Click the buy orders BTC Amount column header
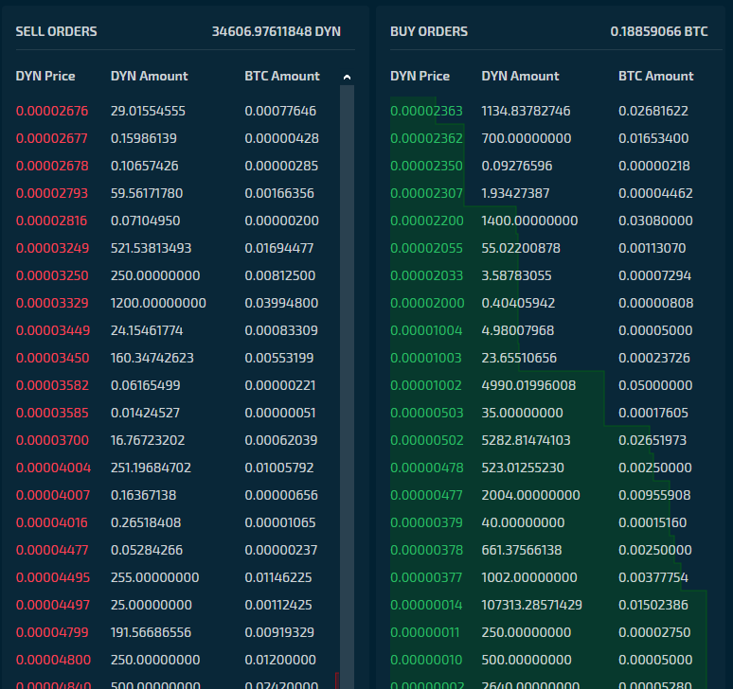The image size is (733, 689). point(656,76)
